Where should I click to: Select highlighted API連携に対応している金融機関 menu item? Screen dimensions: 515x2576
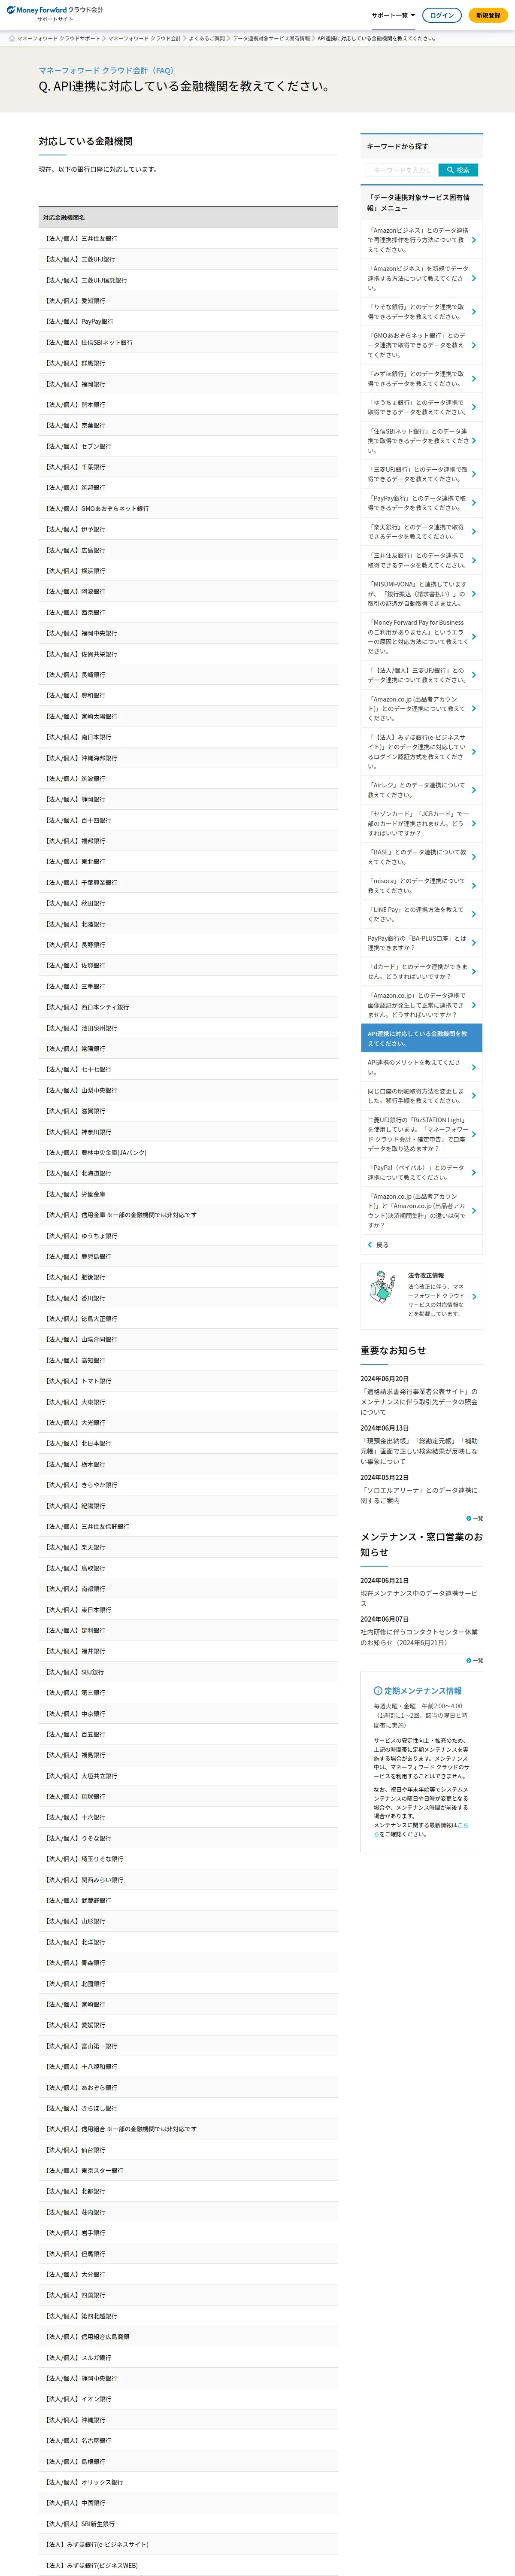(x=421, y=1038)
